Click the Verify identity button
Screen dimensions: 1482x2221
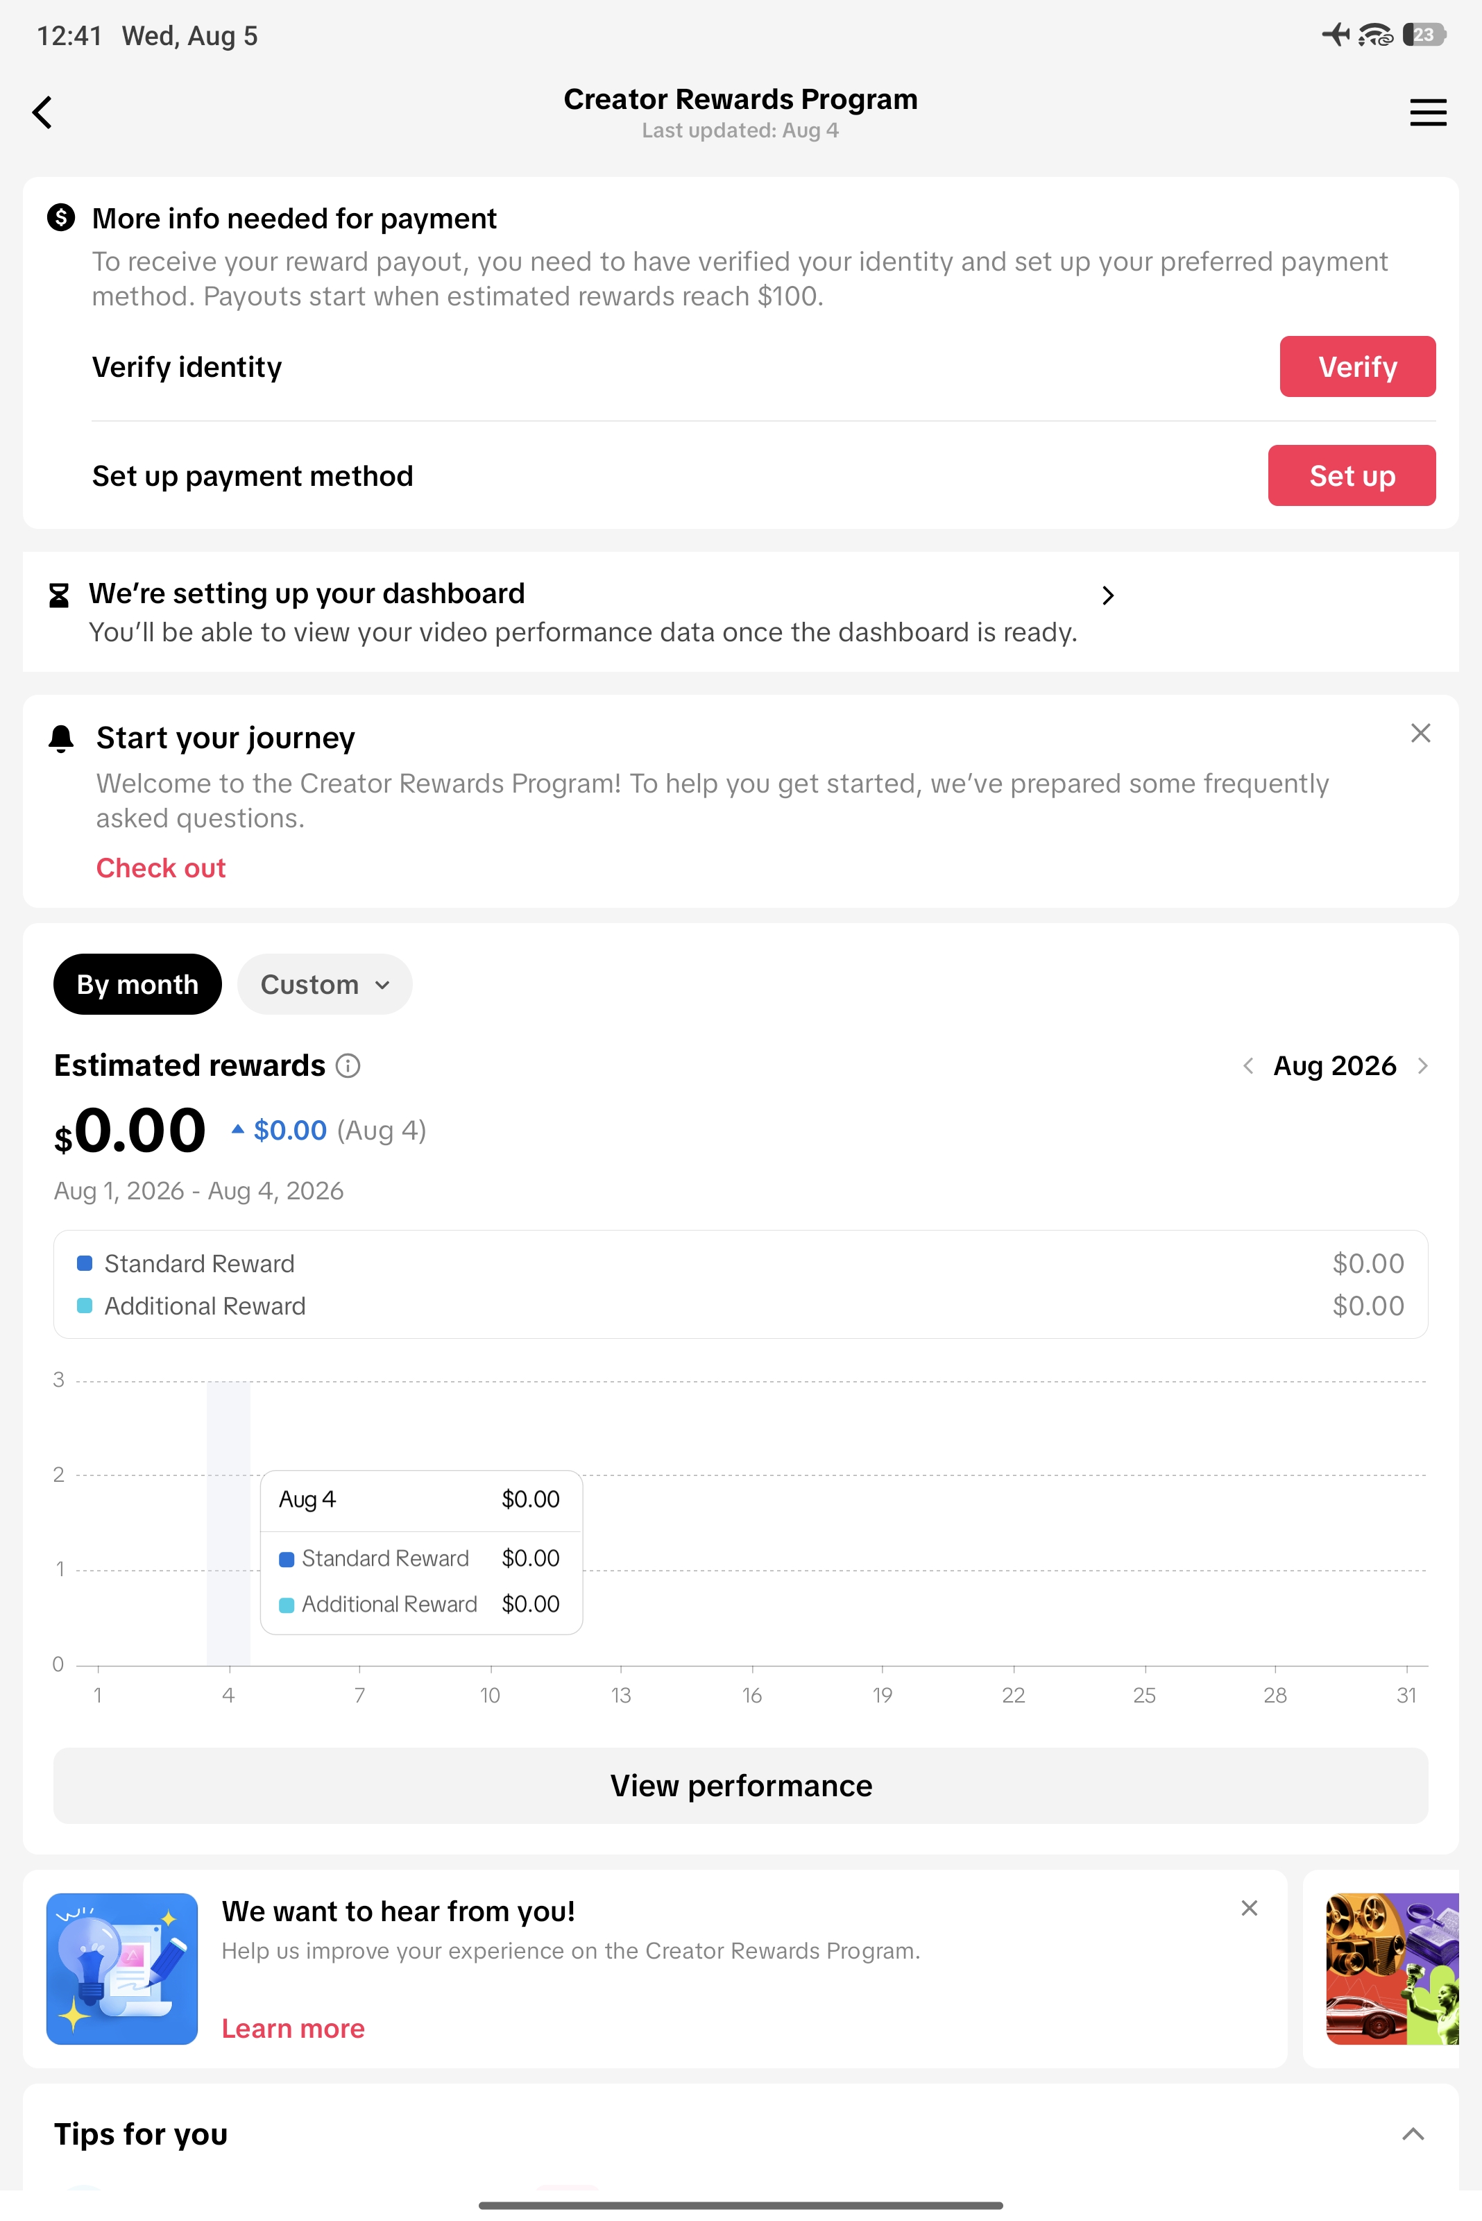click(1357, 367)
